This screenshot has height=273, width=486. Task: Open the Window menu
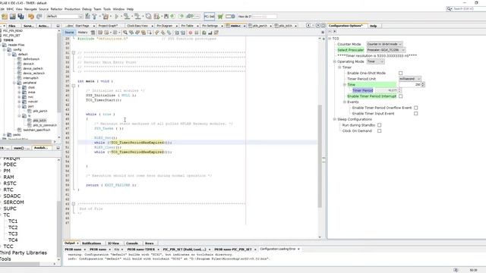(x=118, y=9)
